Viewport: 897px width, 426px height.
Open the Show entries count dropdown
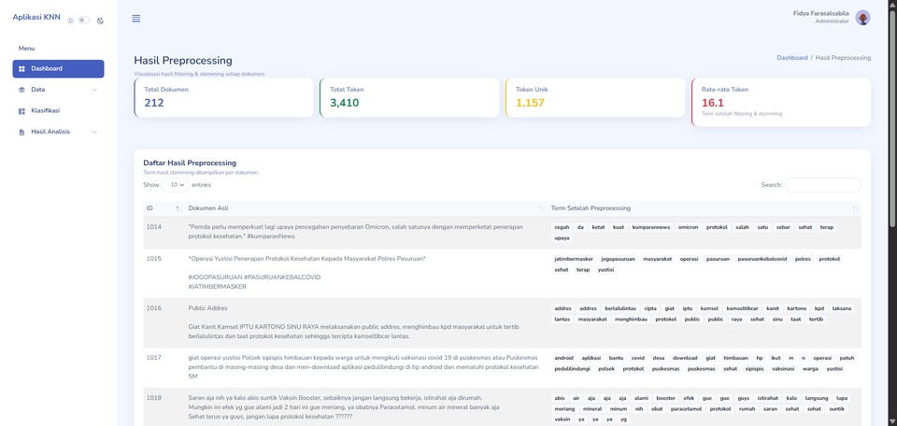point(176,185)
